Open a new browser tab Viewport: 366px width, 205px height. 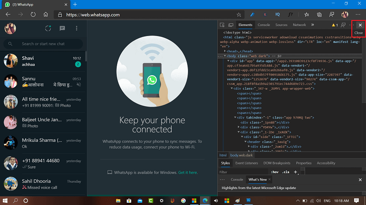75,5
